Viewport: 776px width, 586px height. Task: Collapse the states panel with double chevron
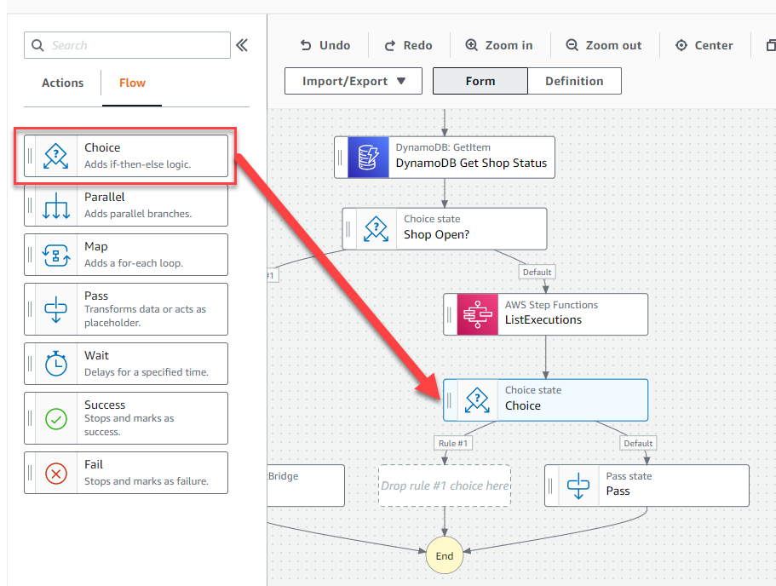click(x=242, y=45)
